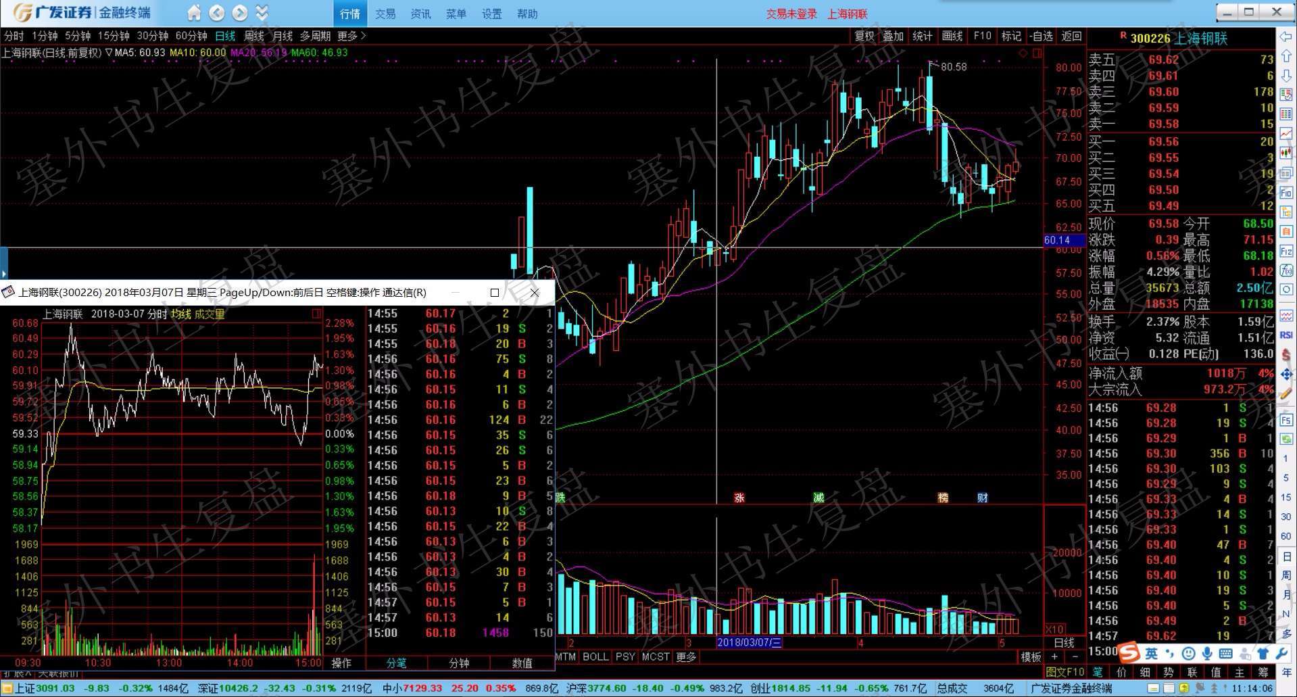Click the Home icon in the title bar
Screen dimensions: 1297x697
click(194, 13)
